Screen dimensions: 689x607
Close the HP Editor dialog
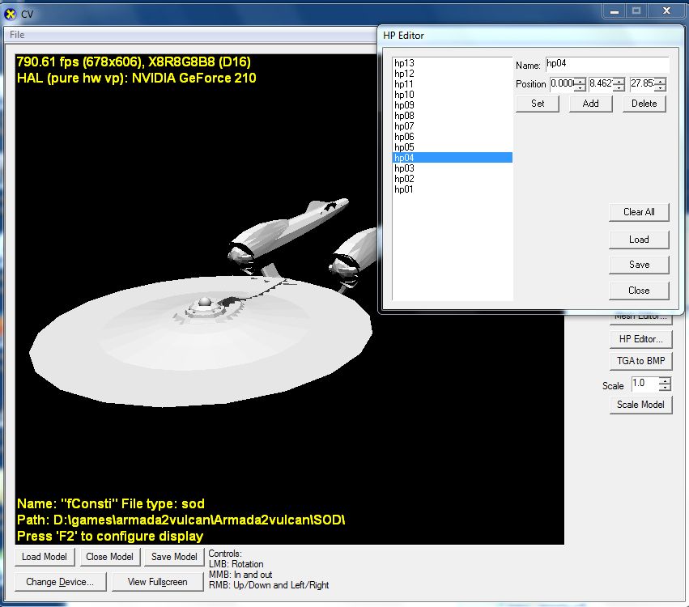639,291
